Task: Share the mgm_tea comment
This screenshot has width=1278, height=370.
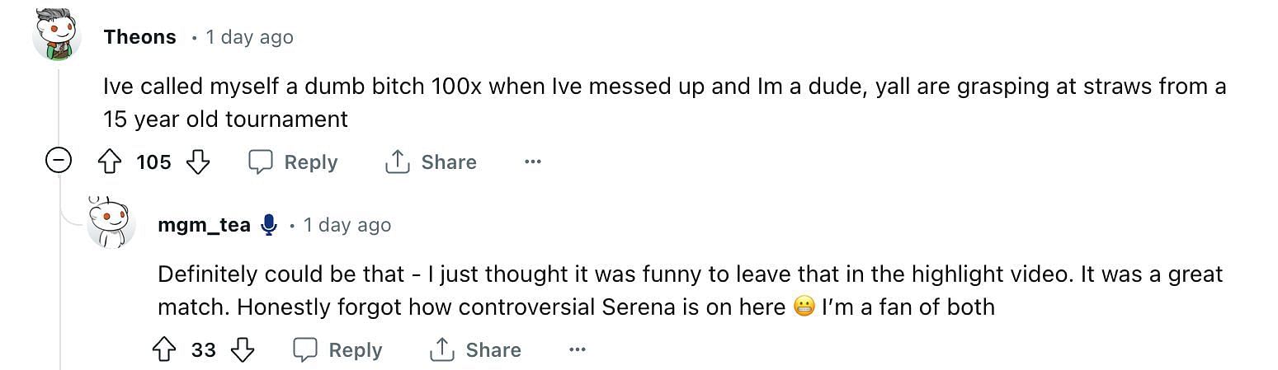Action: [475, 350]
